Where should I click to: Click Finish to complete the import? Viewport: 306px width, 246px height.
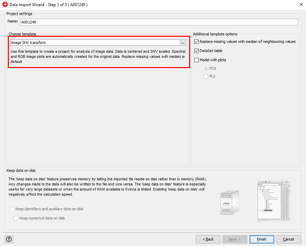261,239
